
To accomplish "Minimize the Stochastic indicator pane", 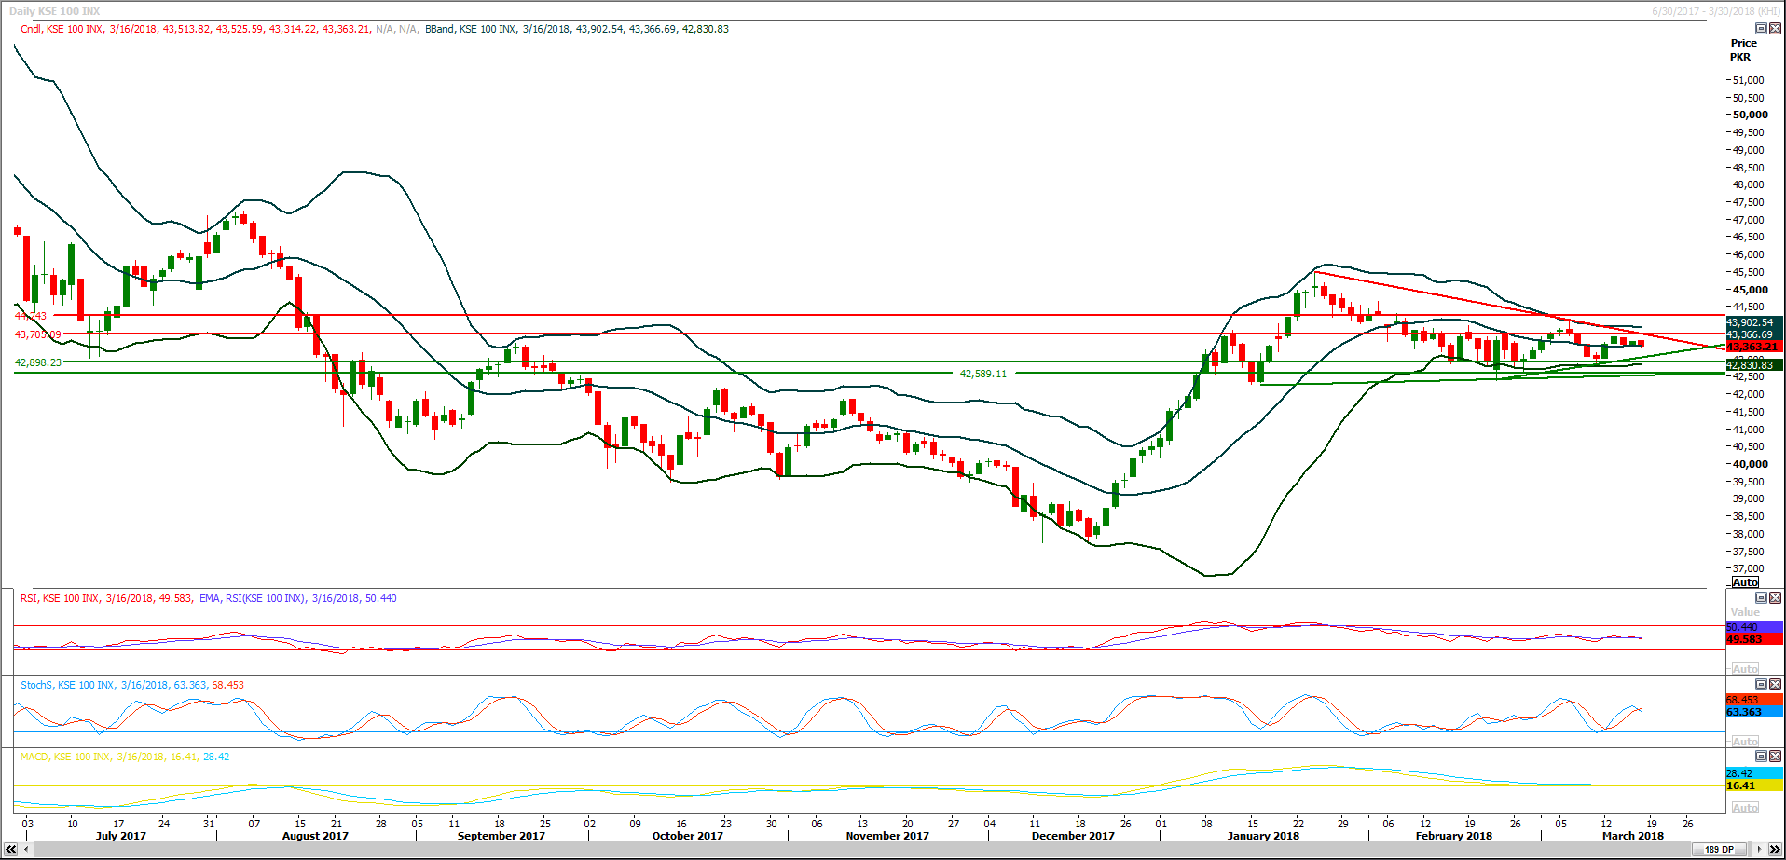I will [1761, 684].
